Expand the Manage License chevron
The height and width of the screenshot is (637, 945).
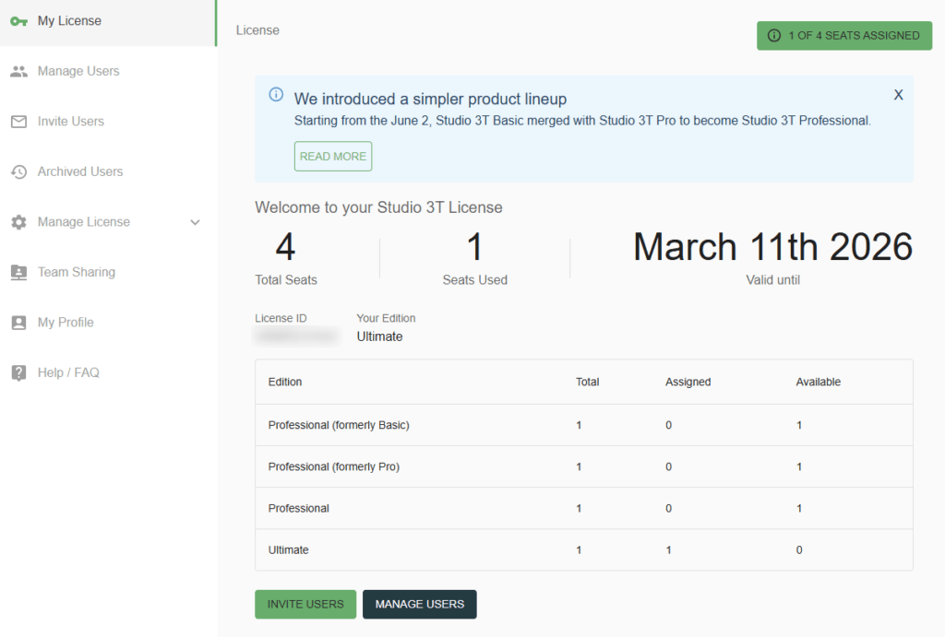[x=196, y=222]
